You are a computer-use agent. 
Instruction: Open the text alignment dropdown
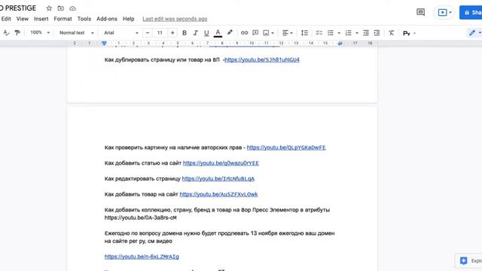[x=288, y=33]
